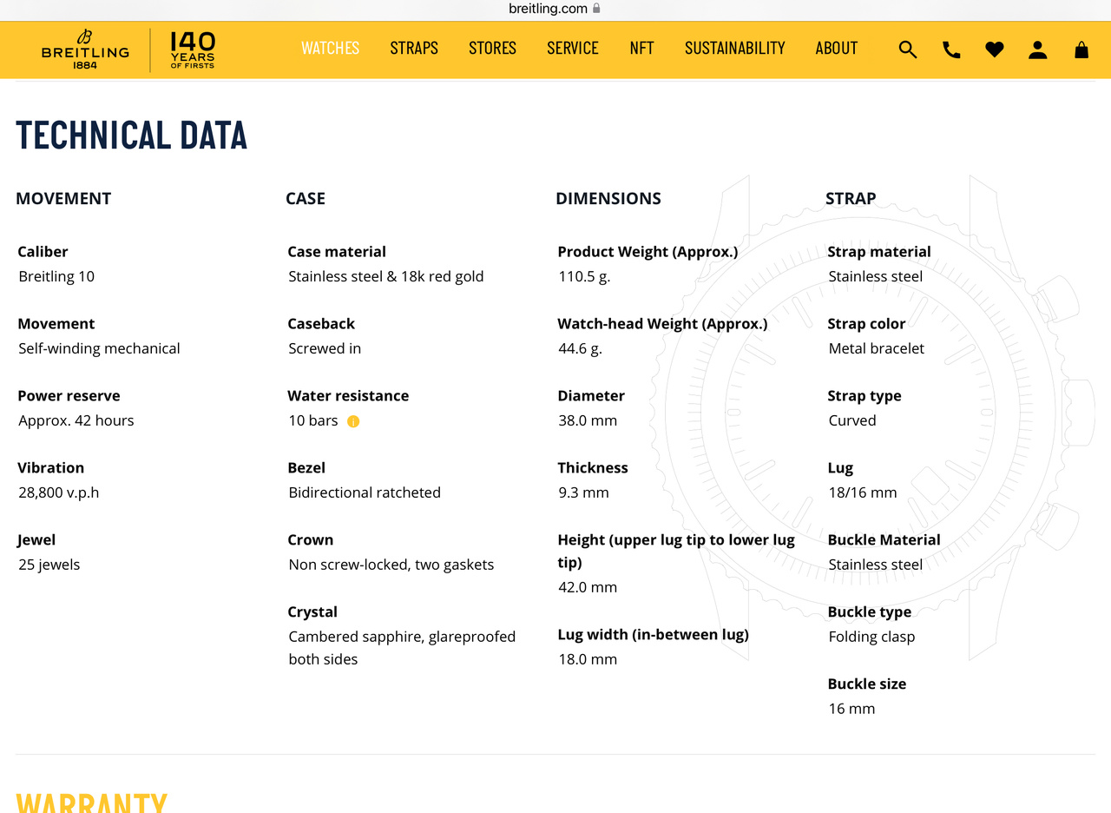Select 'Self-winding mechanical' movement value
Viewport: 1111px width, 813px height.
click(x=99, y=348)
